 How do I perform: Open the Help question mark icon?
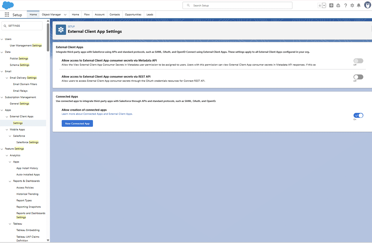tap(345, 6)
